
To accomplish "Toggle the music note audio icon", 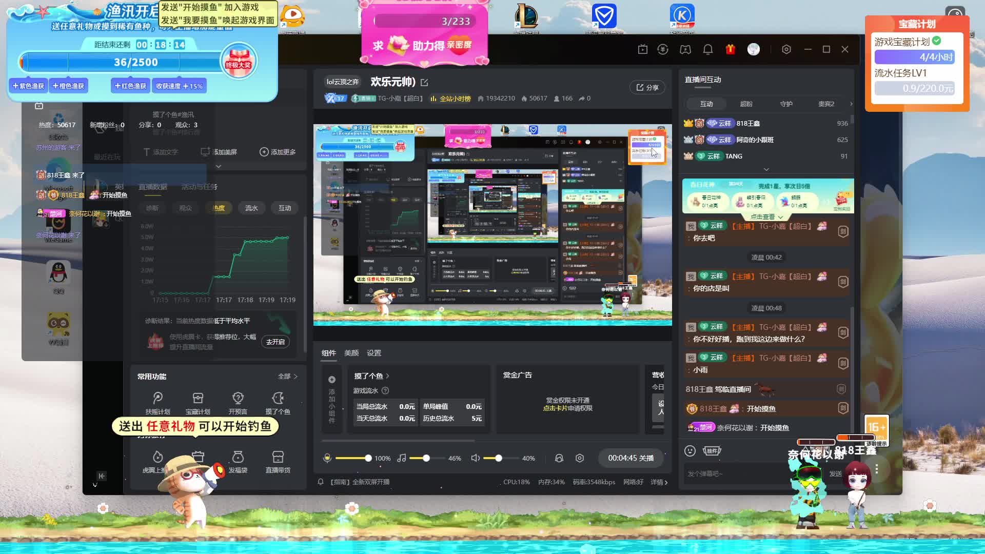I will click(x=402, y=458).
